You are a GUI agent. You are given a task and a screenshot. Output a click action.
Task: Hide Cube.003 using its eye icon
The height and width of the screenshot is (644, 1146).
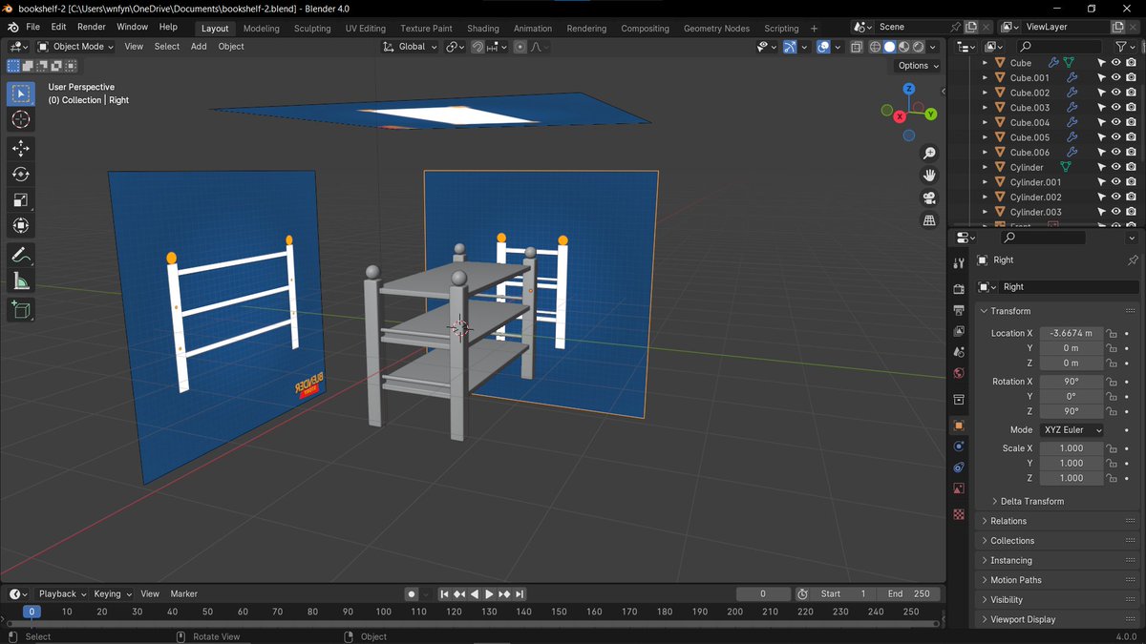click(1115, 108)
